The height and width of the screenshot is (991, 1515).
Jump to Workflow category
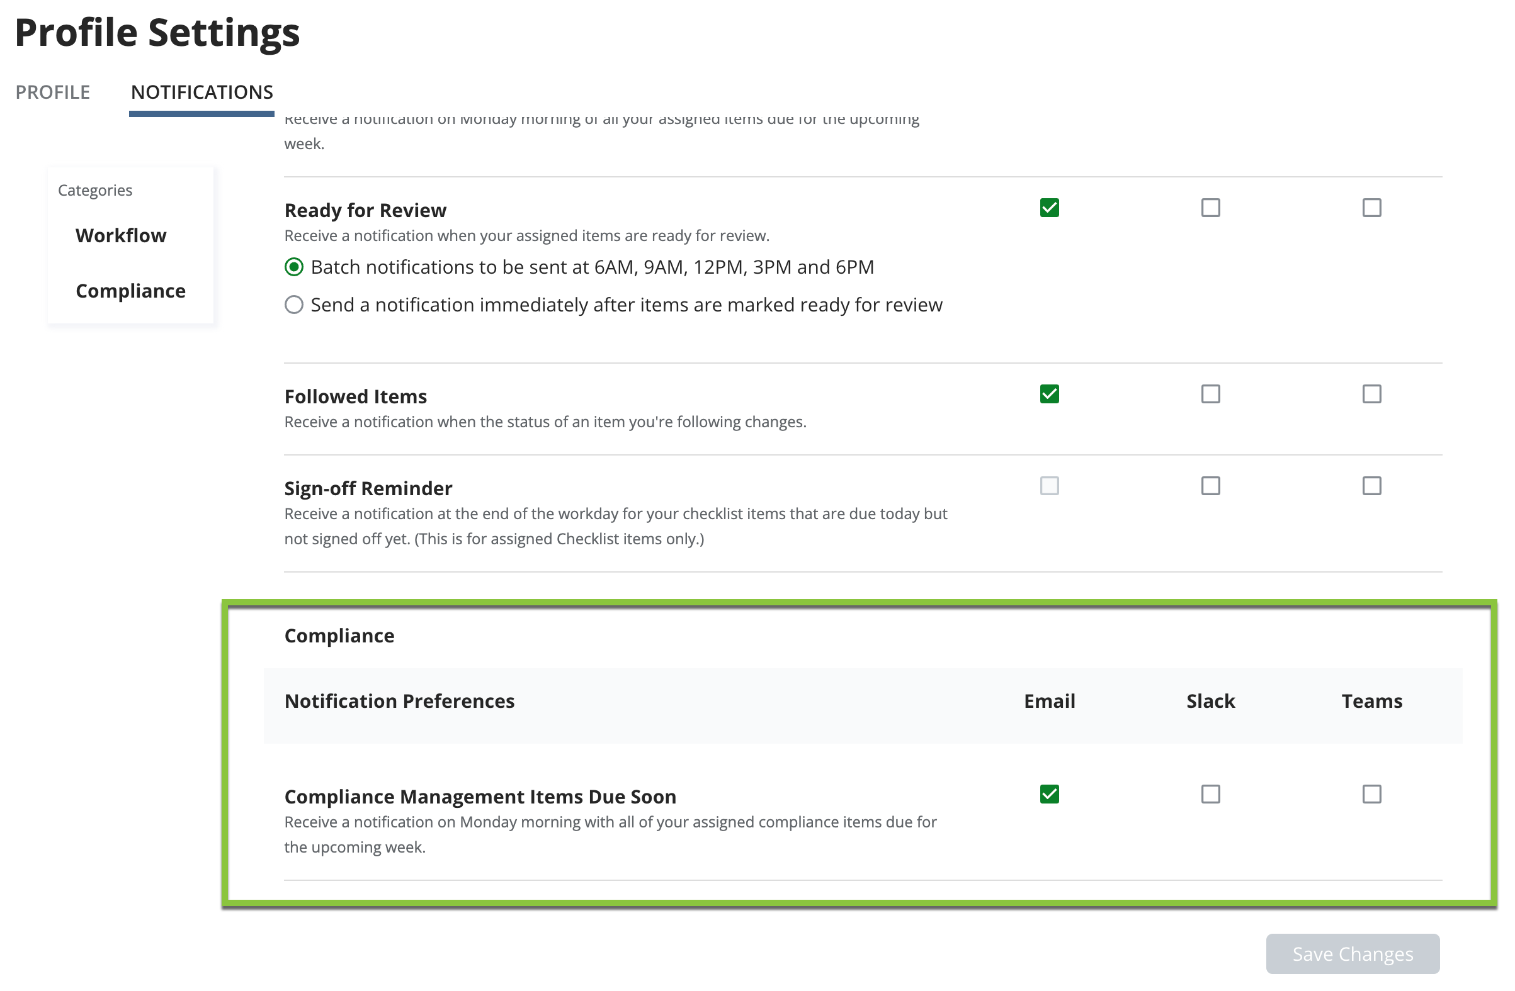[121, 235]
